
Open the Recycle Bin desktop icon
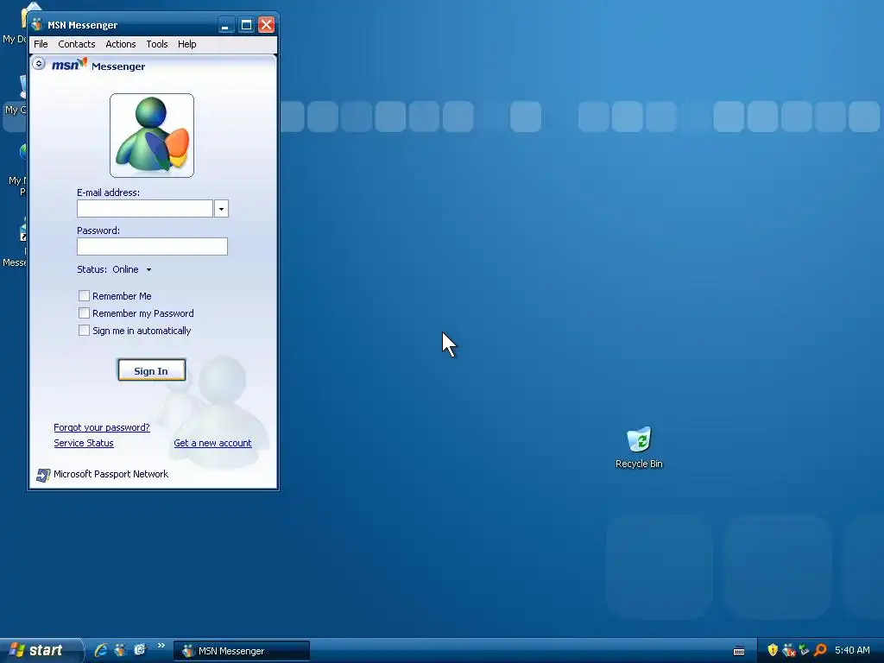tap(639, 448)
